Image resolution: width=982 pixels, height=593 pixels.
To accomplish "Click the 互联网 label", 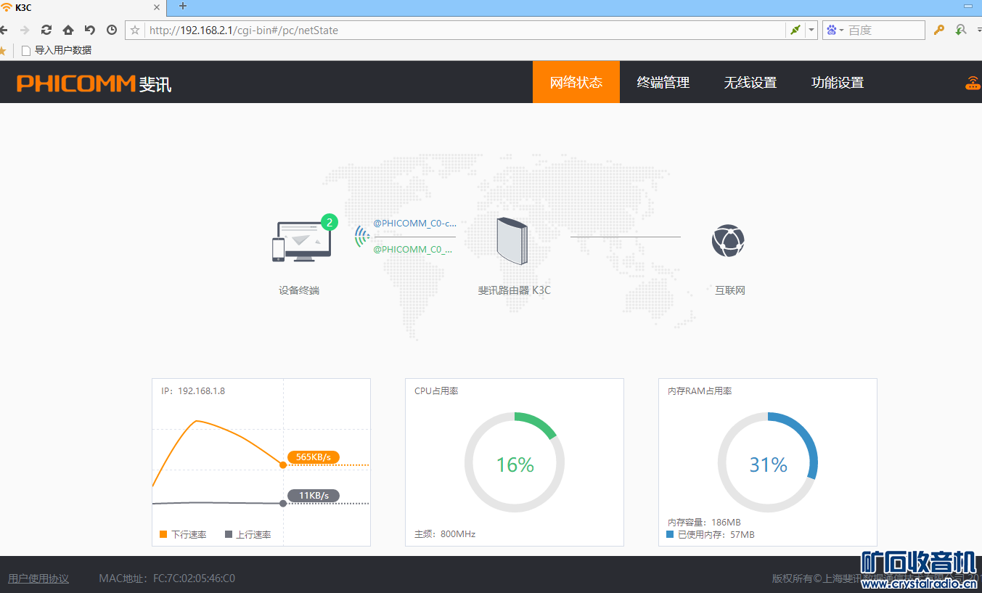I will [x=730, y=290].
